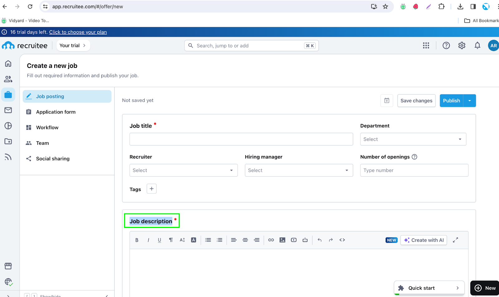
Task: Insert a link in the job description
Action: tap(271, 240)
